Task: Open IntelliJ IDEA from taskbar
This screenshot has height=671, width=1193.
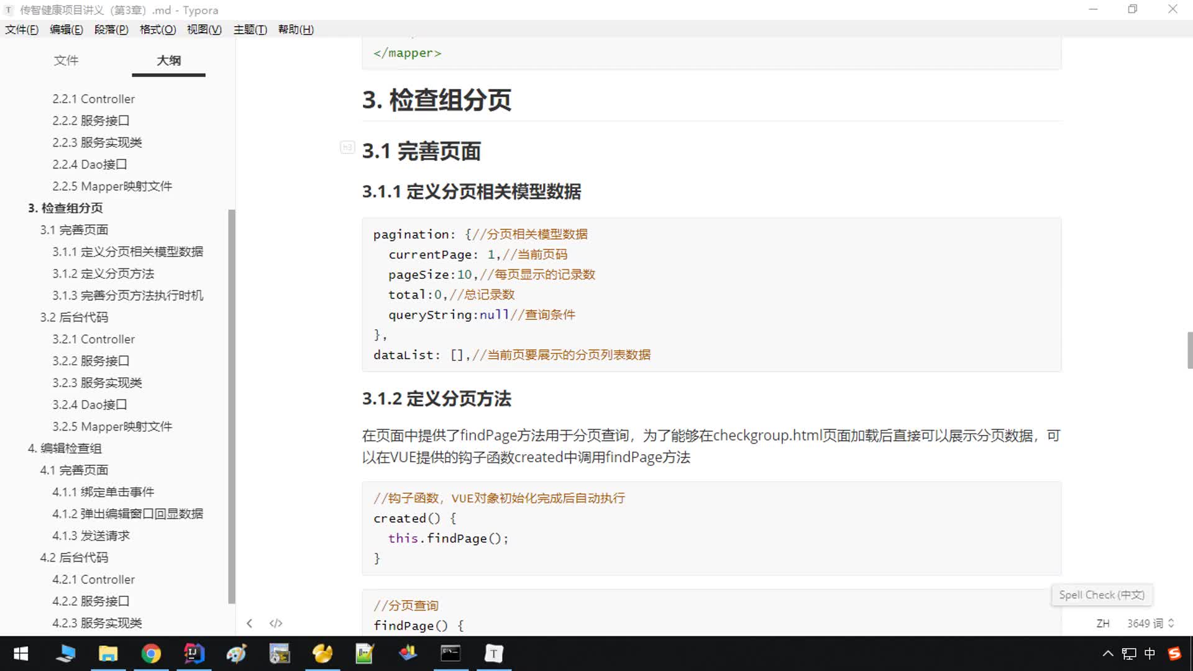Action: (x=194, y=654)
